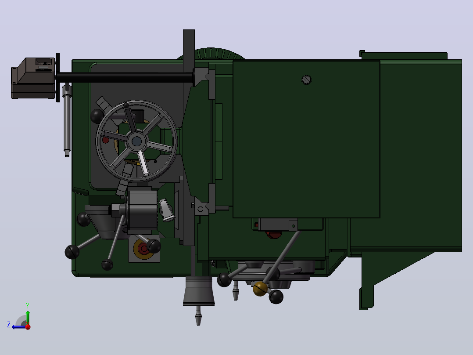Select the small gray box below the green cover
This screenshot has height=355, width=473.
pyautogui.click(x=278, y=225)
